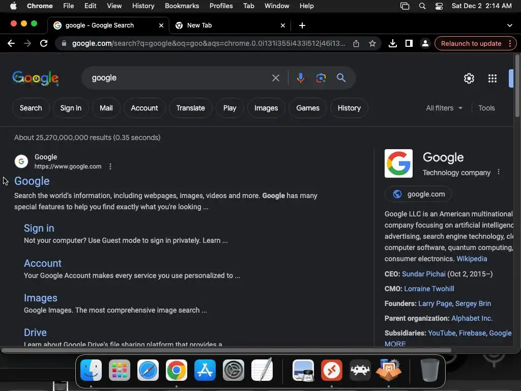Start voice search with microphone icon
The width and height of the screenshot is (521, 391).
tap(300, 78)
